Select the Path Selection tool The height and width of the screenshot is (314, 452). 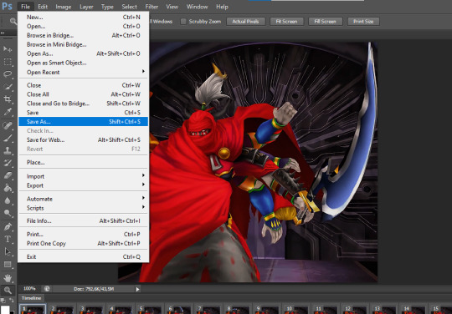(x=8, y=252)
